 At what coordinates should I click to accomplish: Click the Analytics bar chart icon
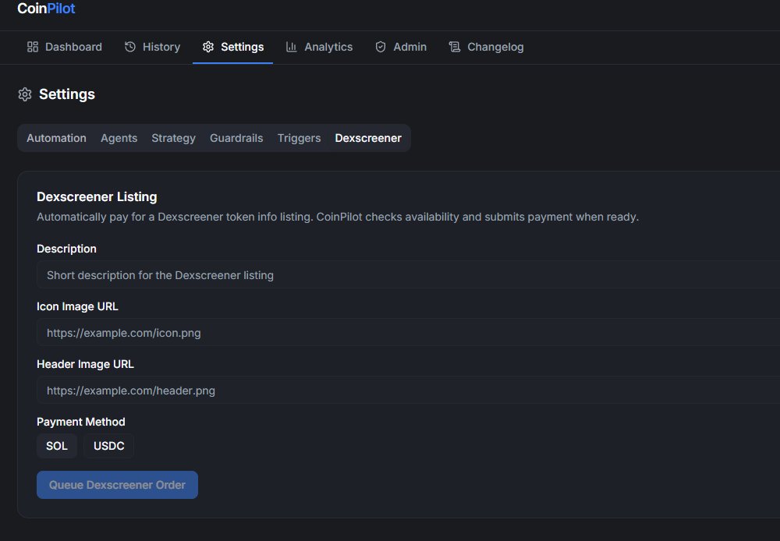click(292, 47)
